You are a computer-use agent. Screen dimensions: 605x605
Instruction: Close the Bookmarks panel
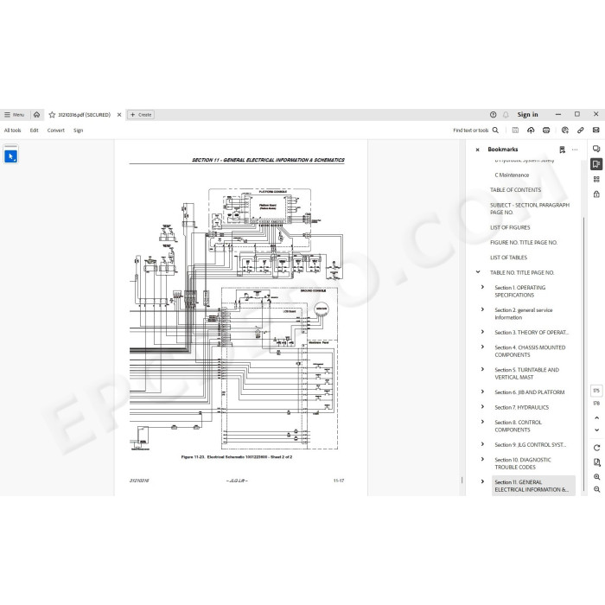478,150
